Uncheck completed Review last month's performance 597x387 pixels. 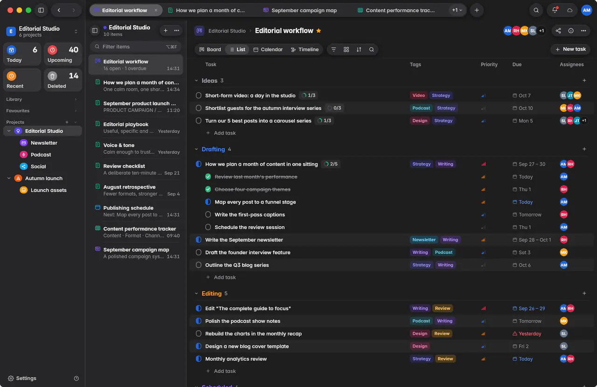(x=208, y=177)
